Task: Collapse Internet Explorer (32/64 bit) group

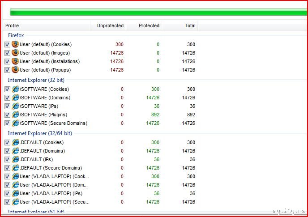Action: tap(40, 133)
